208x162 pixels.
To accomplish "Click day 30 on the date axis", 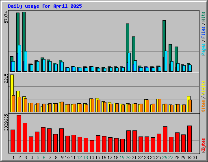I will [189, 158].
